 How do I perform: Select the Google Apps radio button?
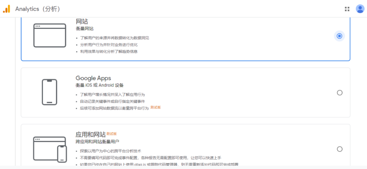(340, 93)
